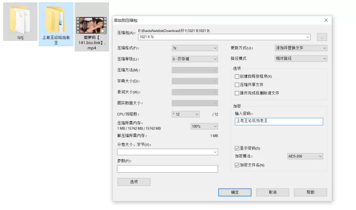Select the 上老王论坛当老王 folder icon
The height and width of the screenshot is (210, 356).
coord(56,20)
